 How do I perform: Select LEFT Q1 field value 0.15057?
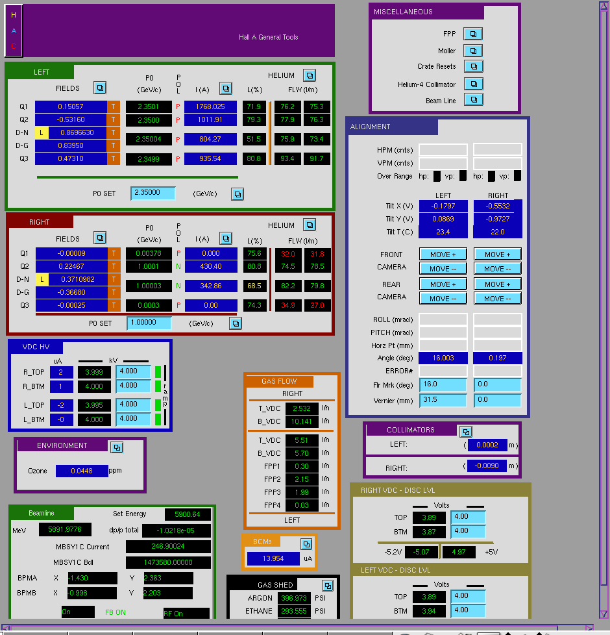tap(71, 106)
